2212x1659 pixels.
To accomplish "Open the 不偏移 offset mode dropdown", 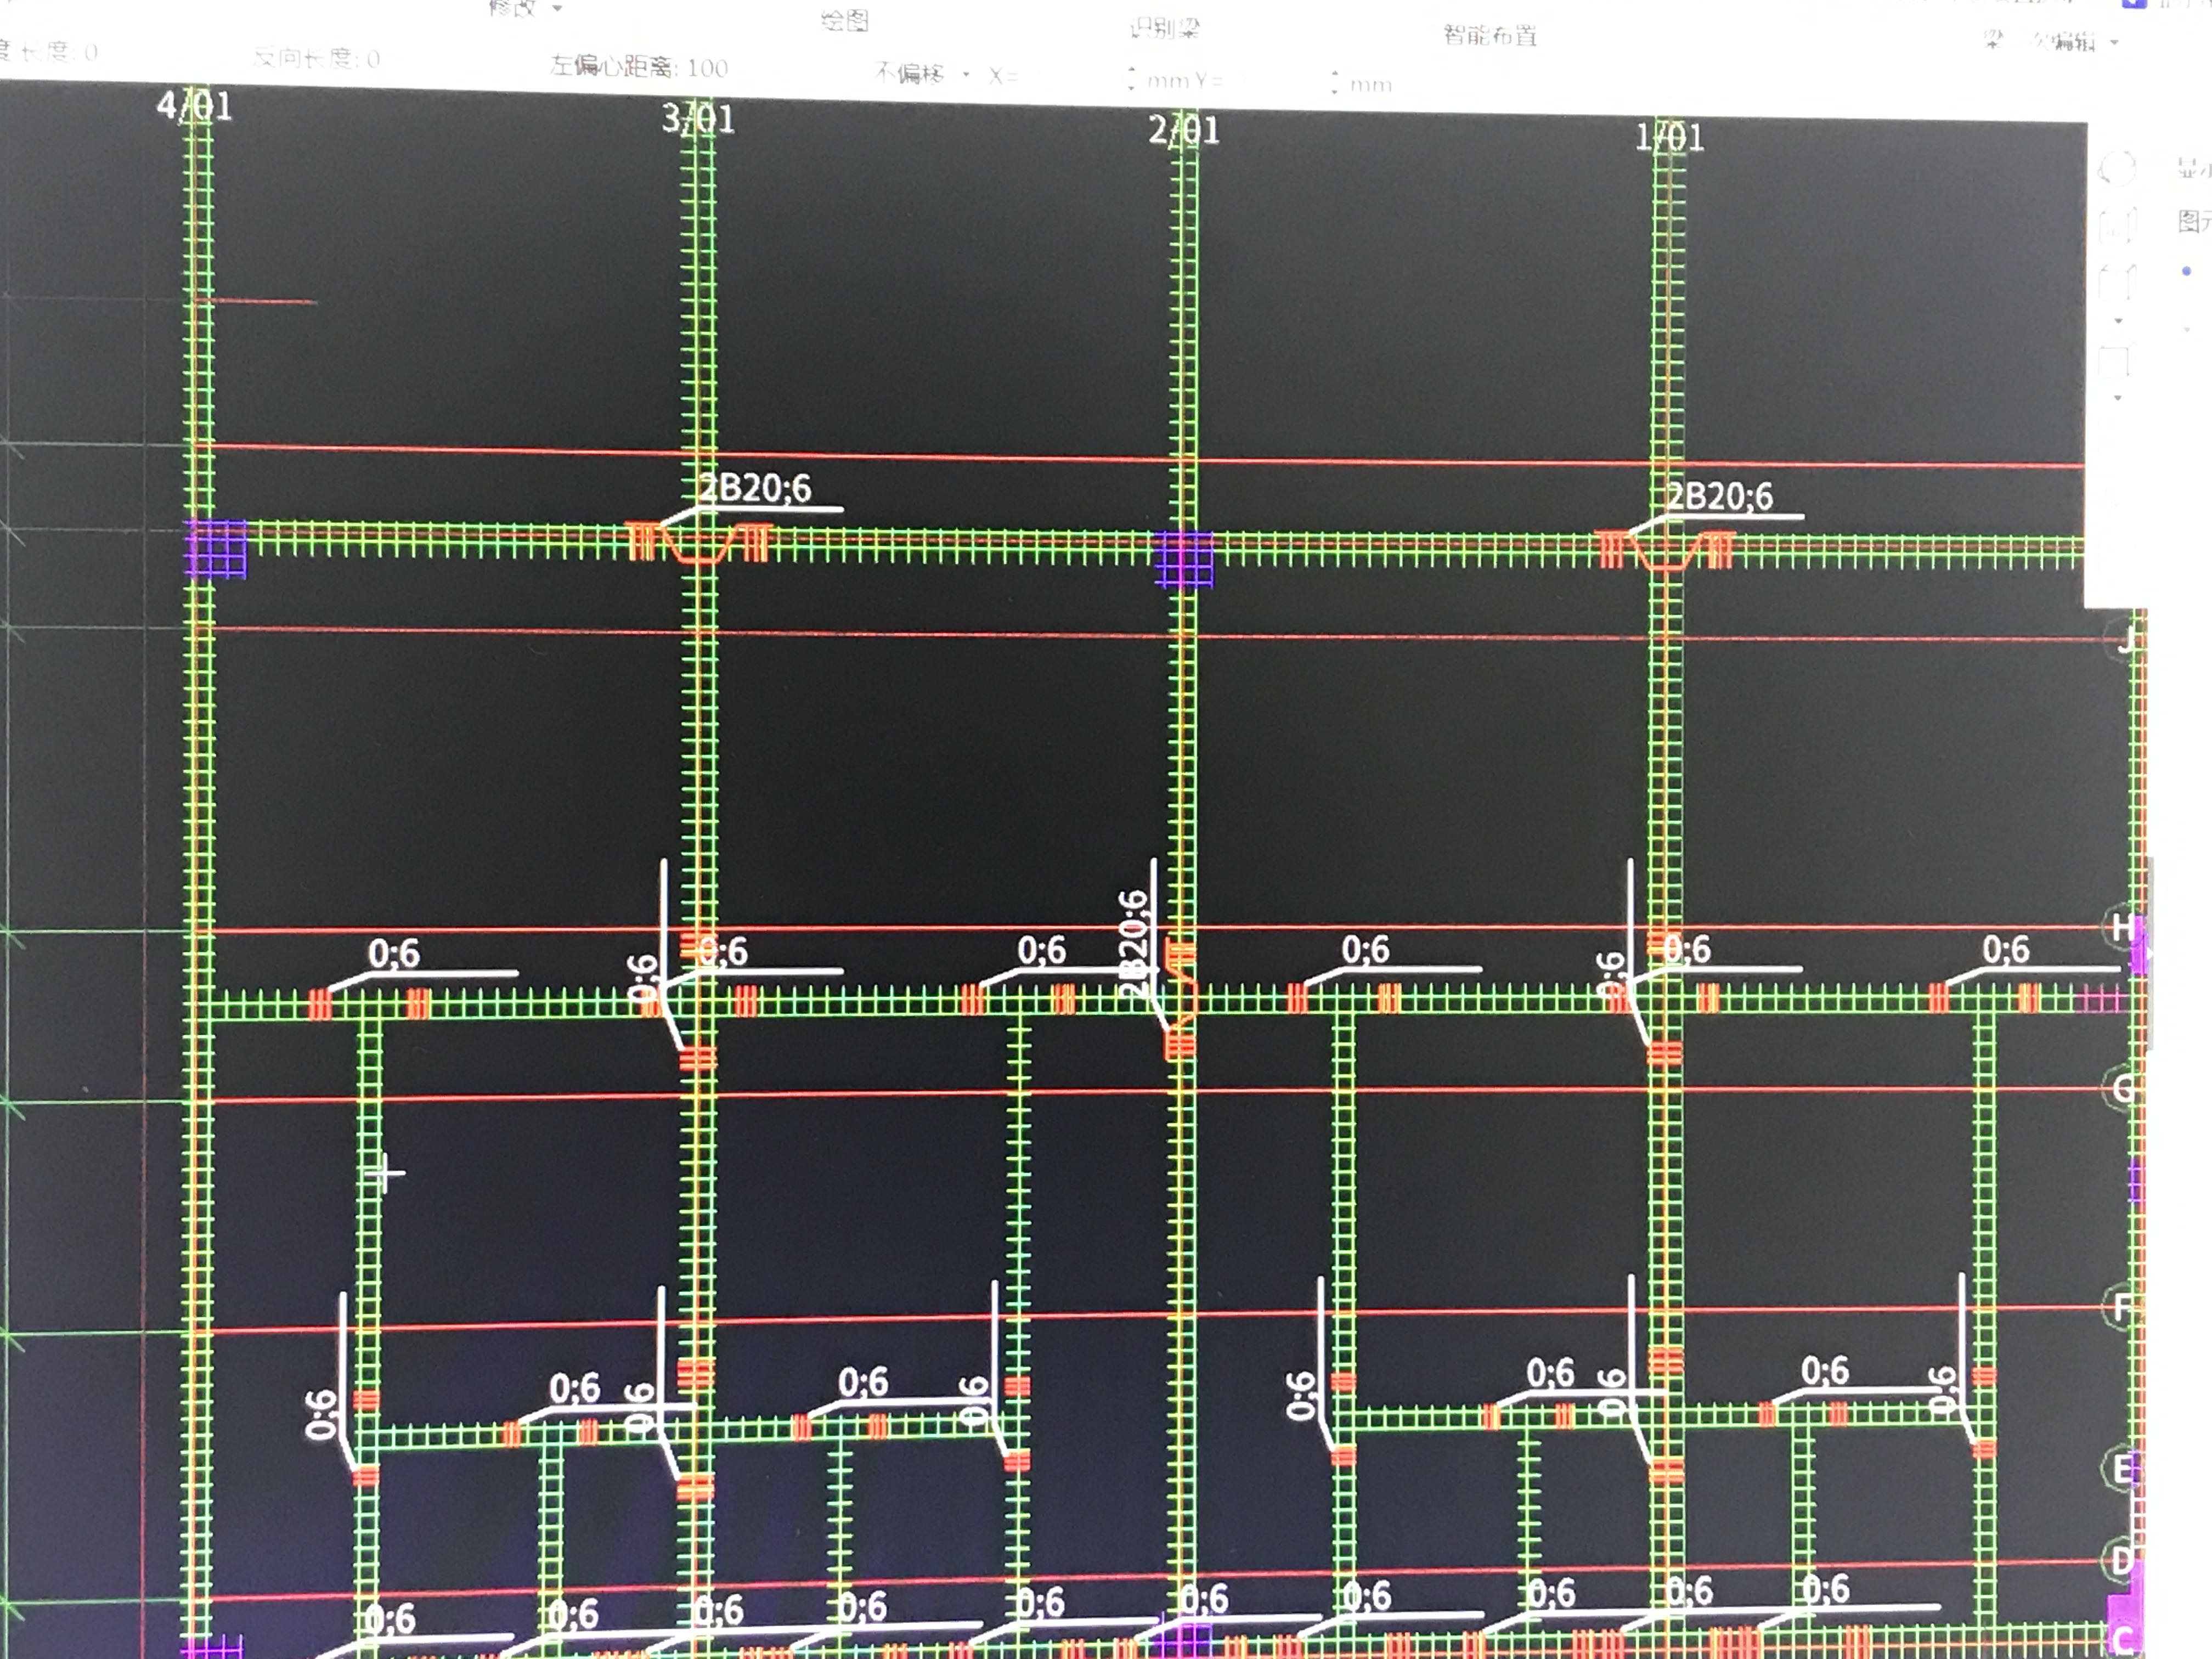I will 965,74.
